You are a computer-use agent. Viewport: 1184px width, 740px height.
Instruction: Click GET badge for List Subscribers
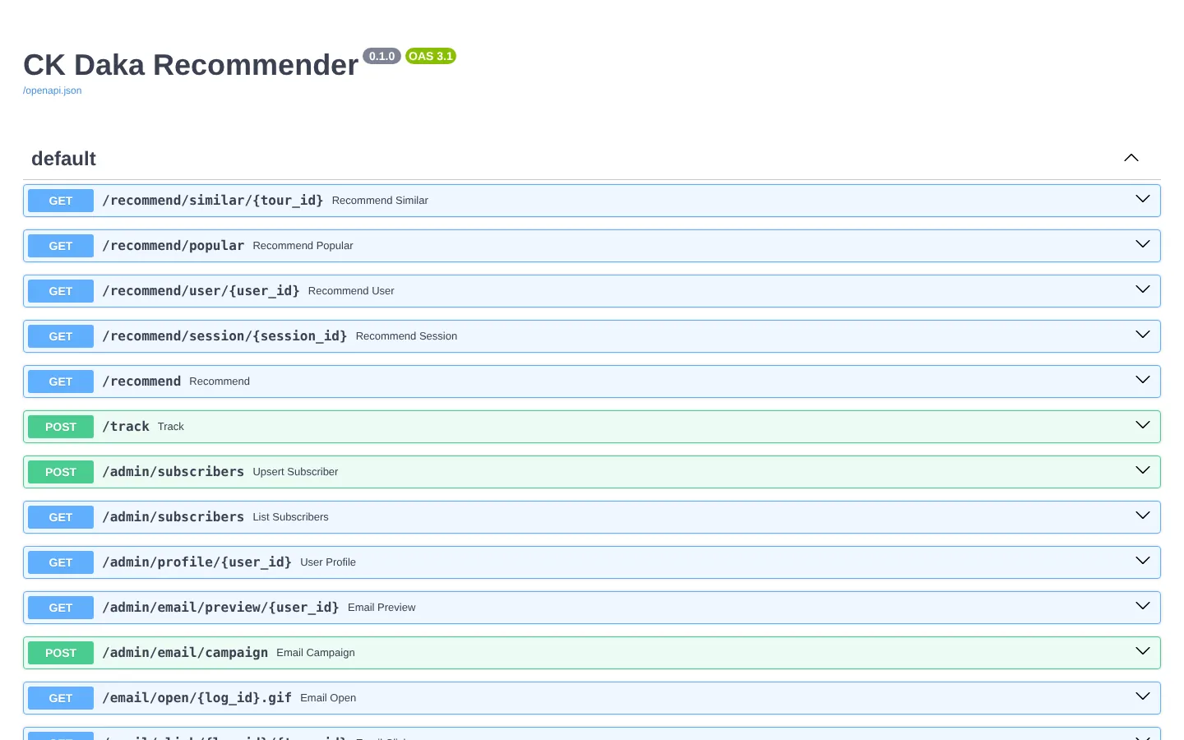click(61, 517)
